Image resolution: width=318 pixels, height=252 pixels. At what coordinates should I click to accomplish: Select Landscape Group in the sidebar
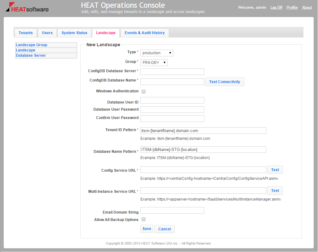point(31,45)
